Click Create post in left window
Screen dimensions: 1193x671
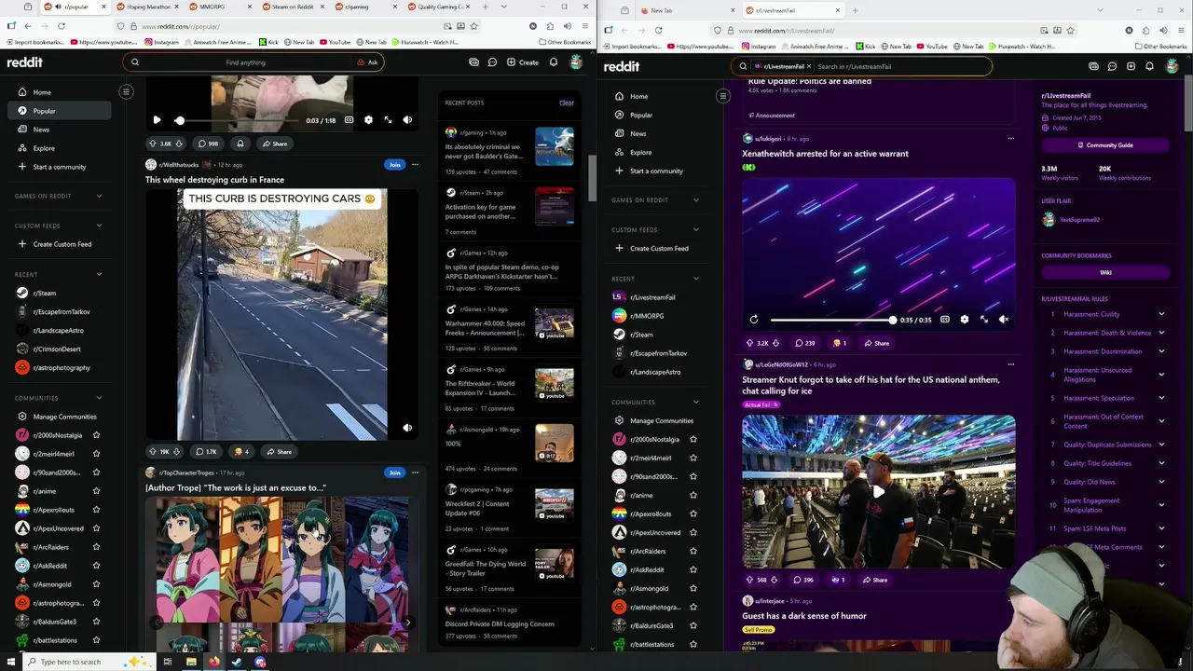(x=523, y=62)
